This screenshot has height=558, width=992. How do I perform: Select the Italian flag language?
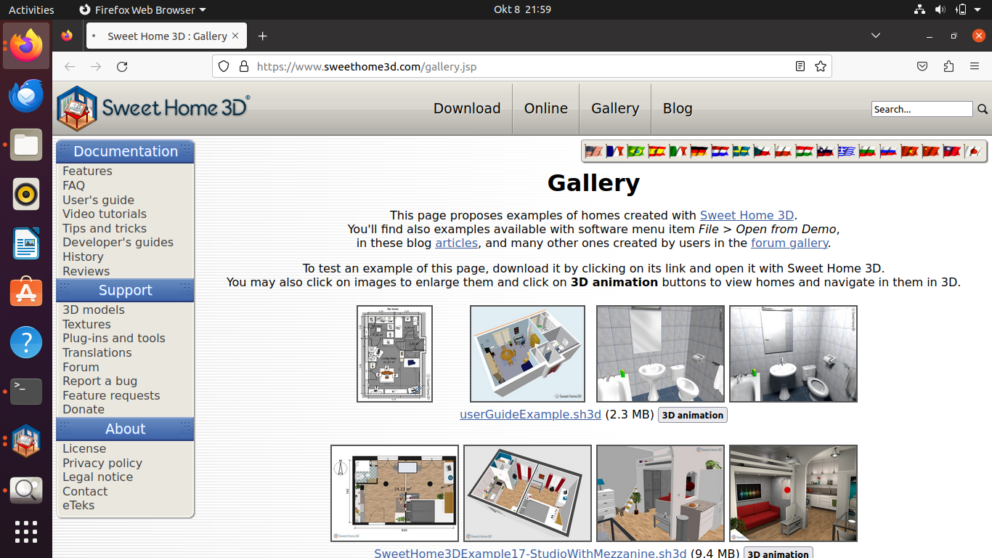coord(678,152)
